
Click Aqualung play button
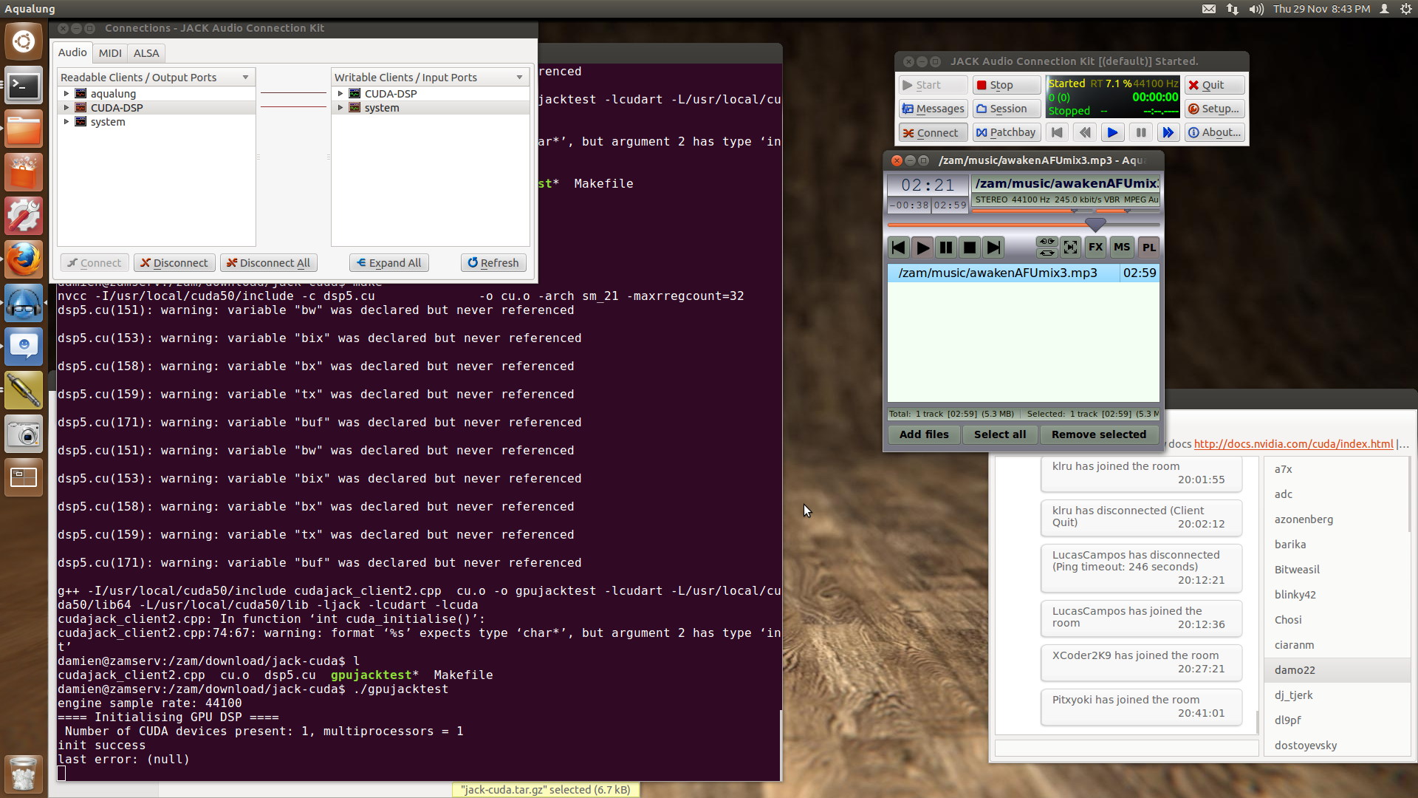(922, 248)
